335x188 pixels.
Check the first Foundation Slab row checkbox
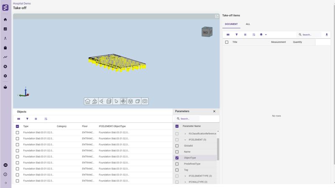point(18,132)
